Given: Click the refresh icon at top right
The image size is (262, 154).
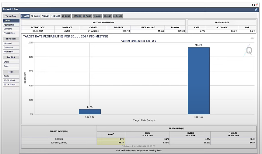Looking at the screenshot, I should pos(253,5).
